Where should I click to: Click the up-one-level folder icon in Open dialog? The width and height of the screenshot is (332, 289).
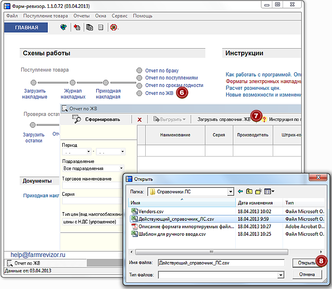click(x=249, y=191)
